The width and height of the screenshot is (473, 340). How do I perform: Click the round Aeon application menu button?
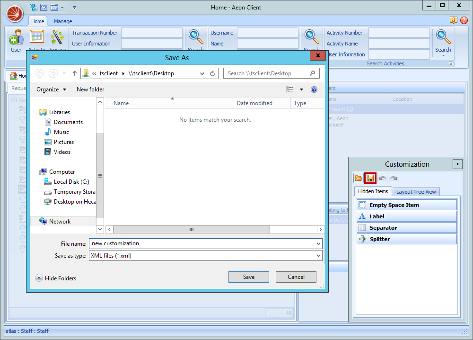15,14
